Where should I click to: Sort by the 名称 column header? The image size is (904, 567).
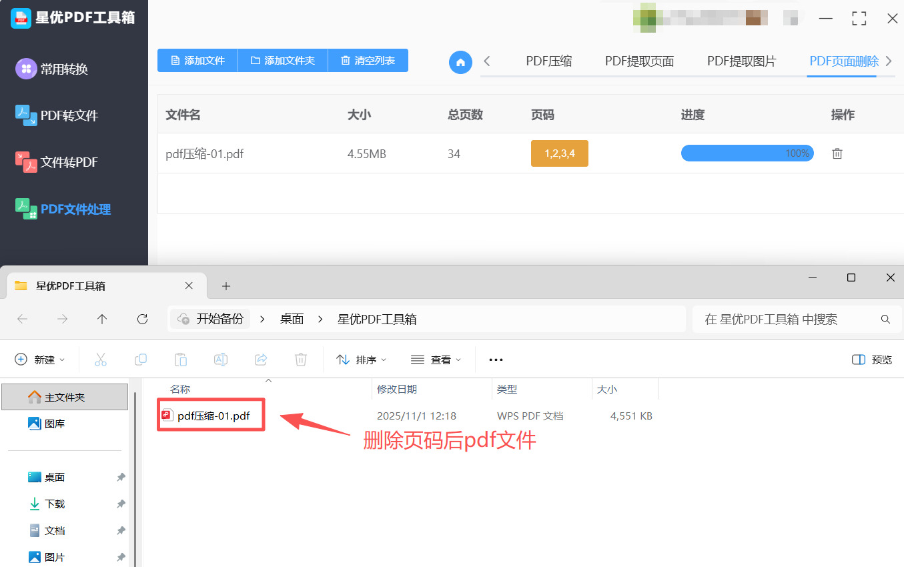coord(180,389)
